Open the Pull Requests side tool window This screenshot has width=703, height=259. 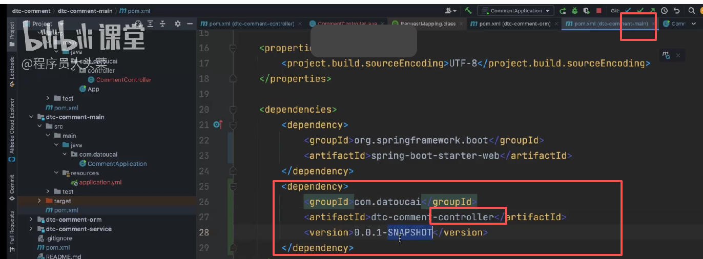(x=11, y=231)
